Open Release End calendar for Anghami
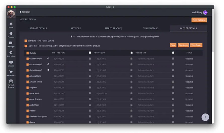Screen dimensions: 224x133 click(173, 87)
